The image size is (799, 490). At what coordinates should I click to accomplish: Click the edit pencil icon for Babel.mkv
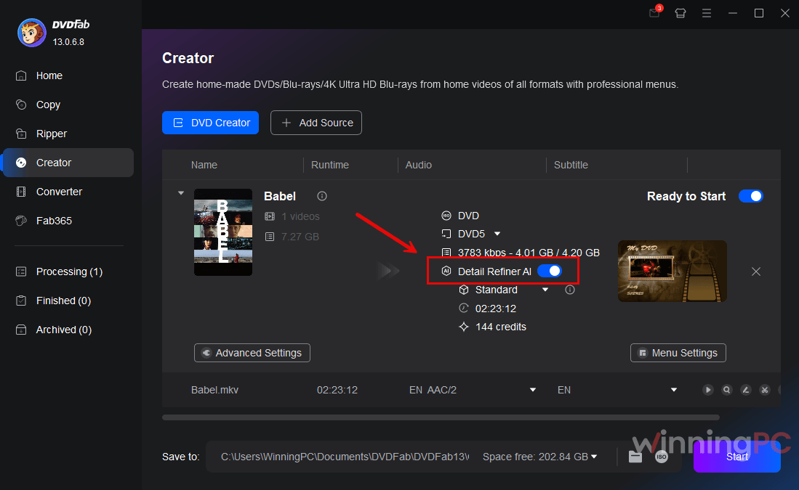click(x=745, y=390)
